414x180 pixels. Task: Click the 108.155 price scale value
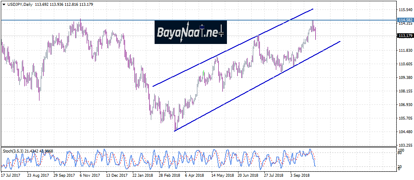click(405, 91)
